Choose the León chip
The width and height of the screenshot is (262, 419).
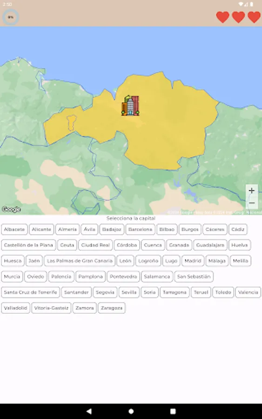(125, 261)
